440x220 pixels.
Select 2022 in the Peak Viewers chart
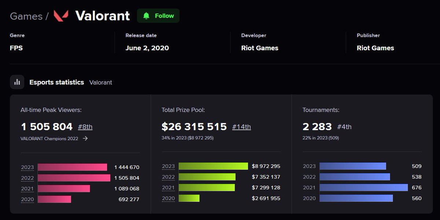27,178
